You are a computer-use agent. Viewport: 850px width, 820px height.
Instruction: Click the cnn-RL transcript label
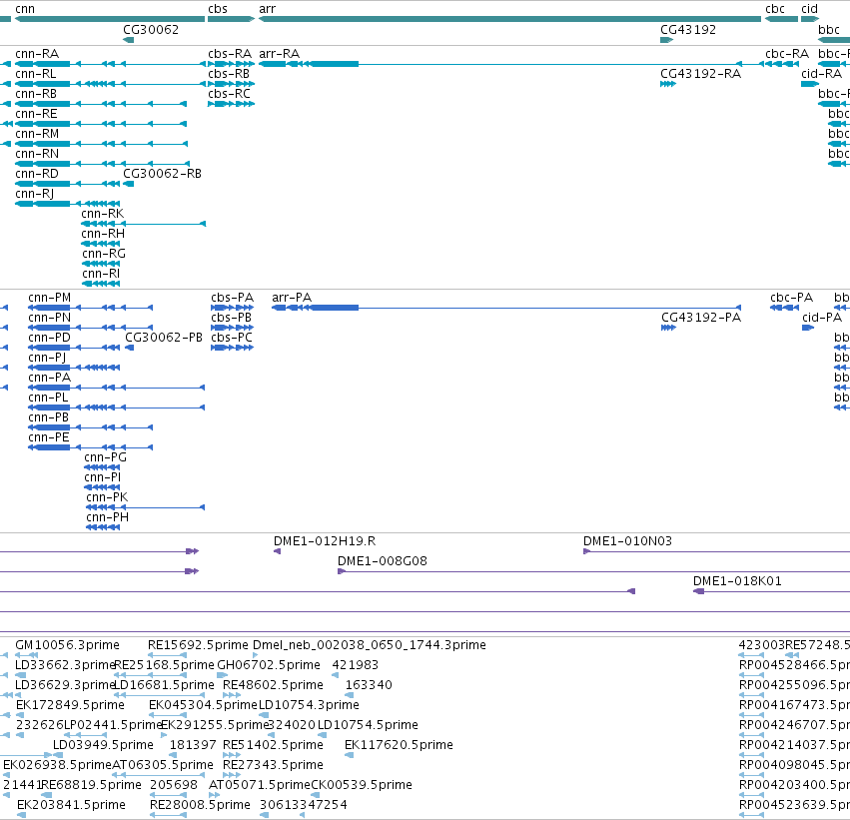[x=36, y=74]
